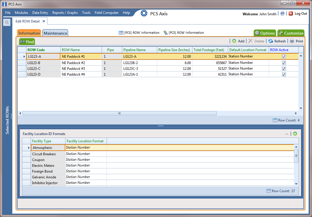This screenshot has width=312, height=217.
Task: Add a facility location format with the green plus
Action: tap(295, 134)
